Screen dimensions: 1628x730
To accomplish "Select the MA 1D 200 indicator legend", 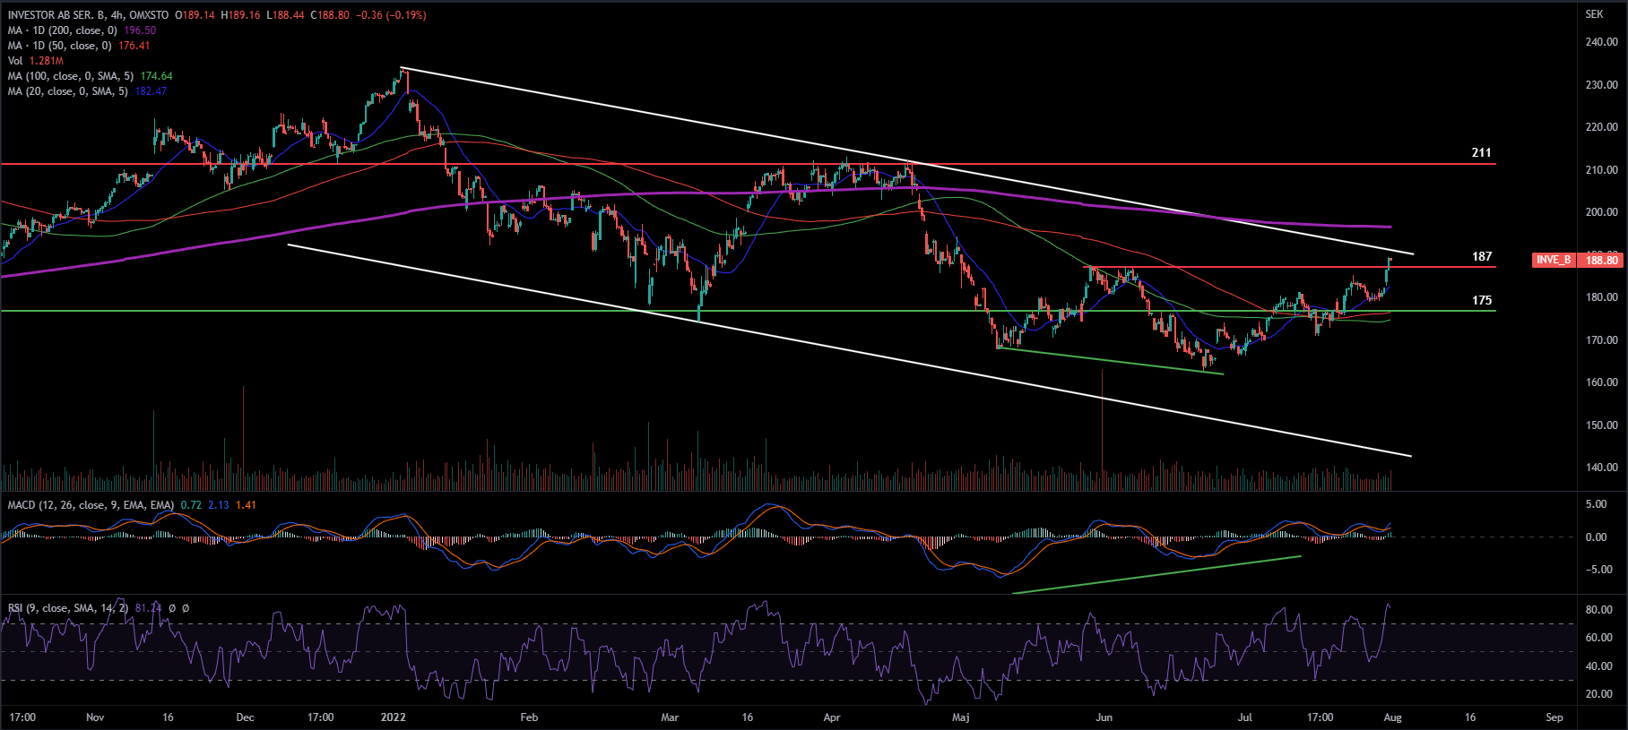I will point(63,30).
